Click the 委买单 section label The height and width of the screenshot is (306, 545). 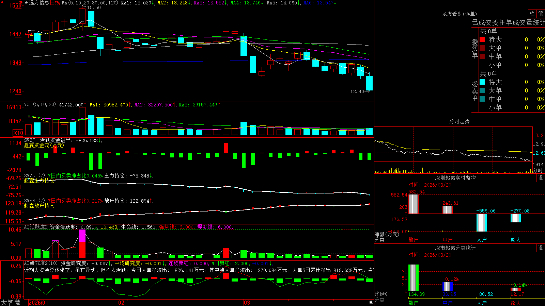(475, 48)
